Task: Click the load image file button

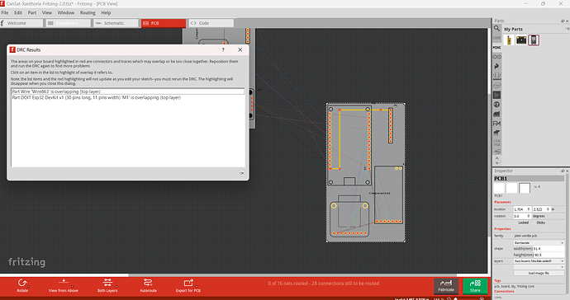Action: tap(539, 273)
